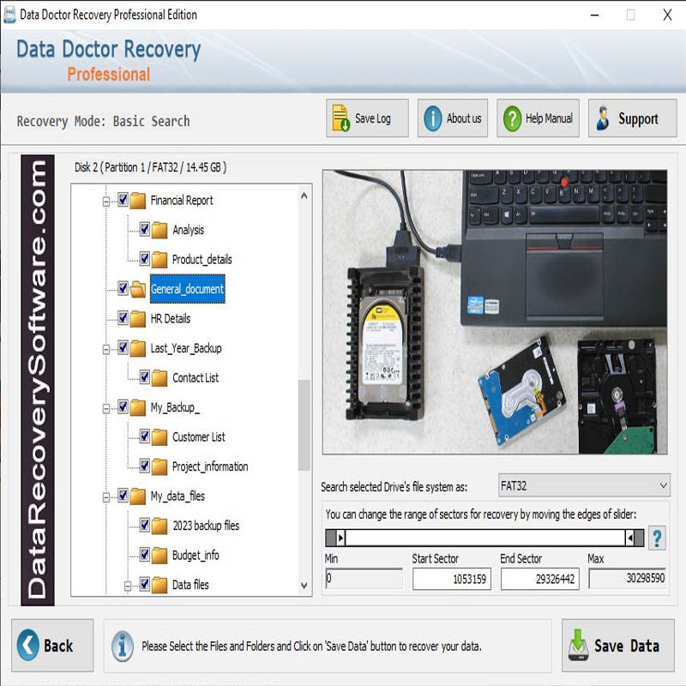This screenshot has height=686, width=686.
Task: Click the 2023 backup files folder icon
Action: click(159, 526)
